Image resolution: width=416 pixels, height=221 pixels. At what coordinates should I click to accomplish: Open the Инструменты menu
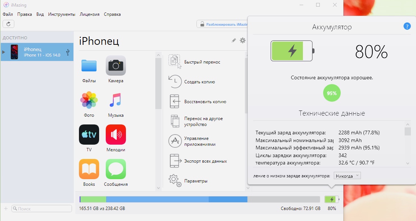pos(62,14)
